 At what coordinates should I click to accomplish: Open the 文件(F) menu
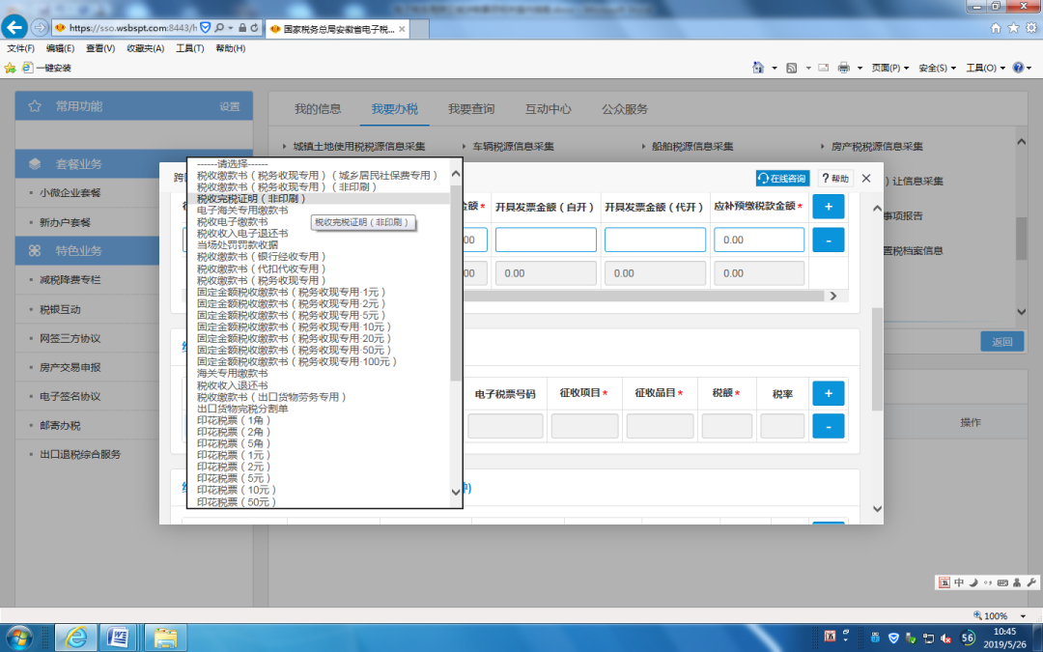[20, 48]
